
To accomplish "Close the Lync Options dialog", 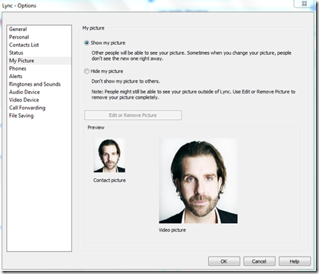I will pyautogui.click(x=305, y=4).
